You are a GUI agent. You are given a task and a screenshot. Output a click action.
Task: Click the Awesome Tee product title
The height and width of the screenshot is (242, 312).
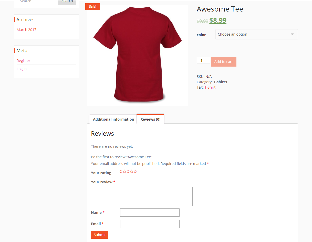tap(220, 9)
